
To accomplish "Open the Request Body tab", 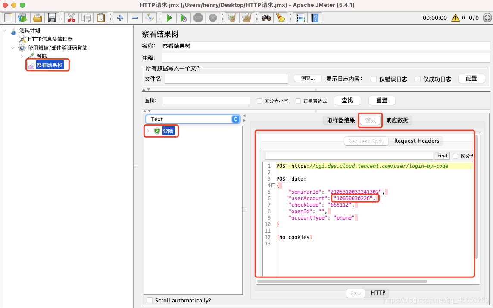I will click(366, 141).
